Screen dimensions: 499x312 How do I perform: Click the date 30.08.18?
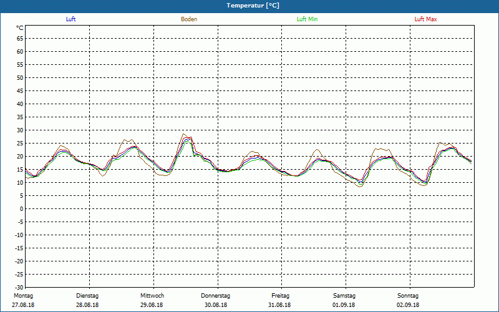pyautogui.click(x=216, y=305)
